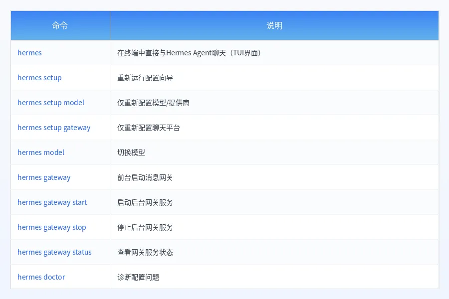This screenshot has width=449, height=299.
Task: Click the 说明 column header
Action: tap(274, 25)
